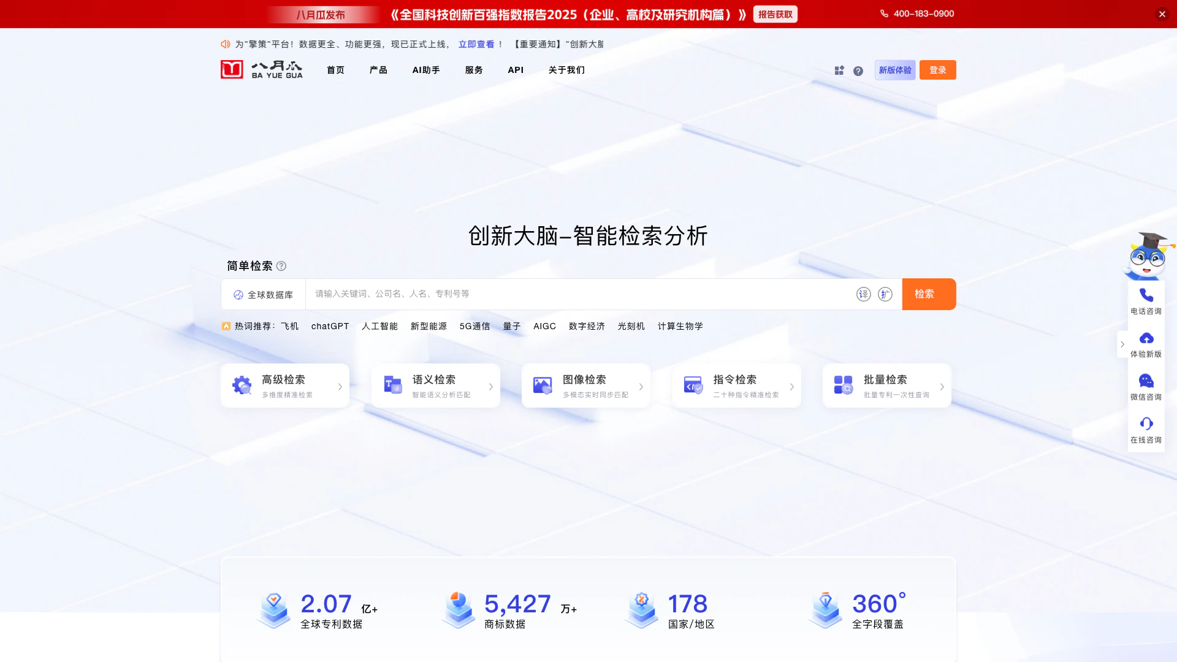
Task: Select the hot keyword 人工智能
Action: pos(379,326)
